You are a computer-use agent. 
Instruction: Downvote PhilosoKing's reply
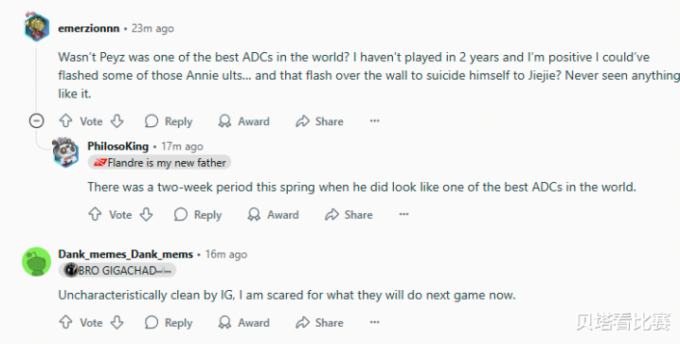click(x=147, y=214)
